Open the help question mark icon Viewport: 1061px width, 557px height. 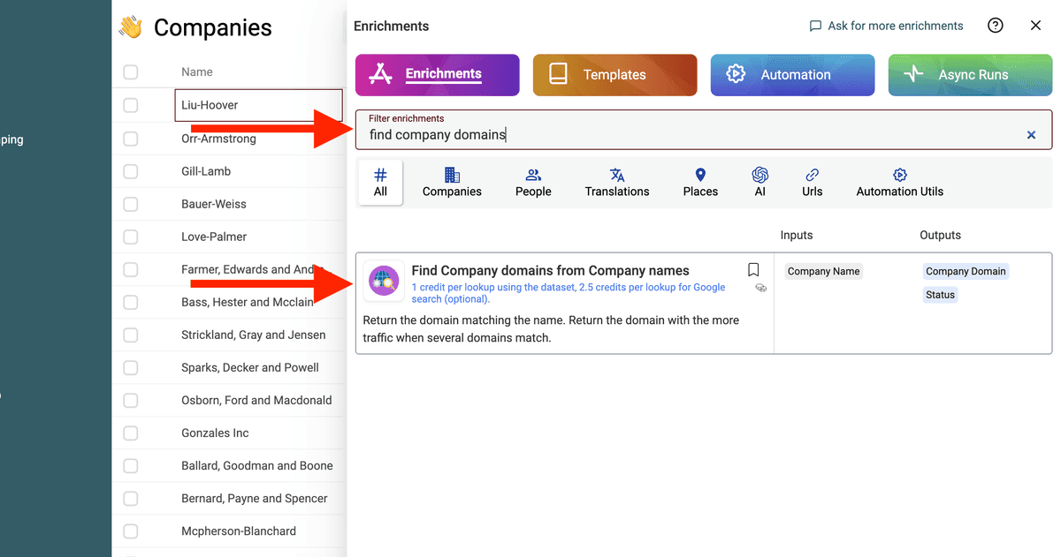[x=996, y=26]
